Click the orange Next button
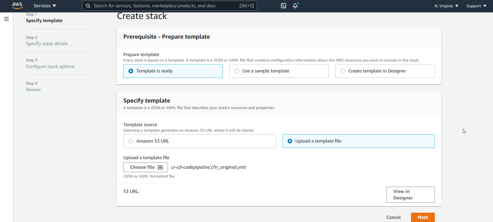The image size is (493, 222). tap(423, 217)
